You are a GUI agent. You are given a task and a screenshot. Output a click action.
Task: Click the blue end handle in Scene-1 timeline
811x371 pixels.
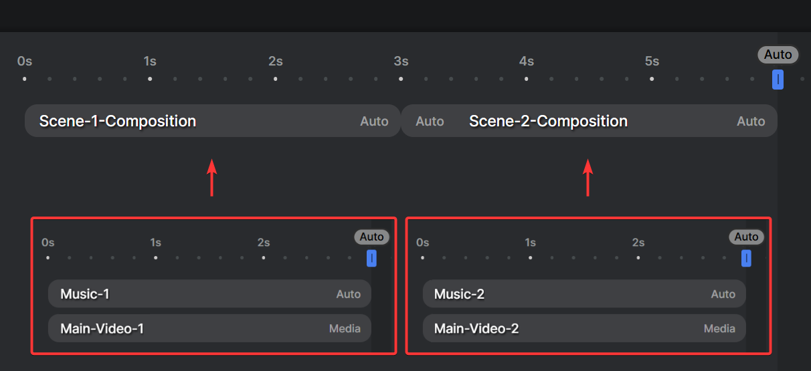pos(371,258)
